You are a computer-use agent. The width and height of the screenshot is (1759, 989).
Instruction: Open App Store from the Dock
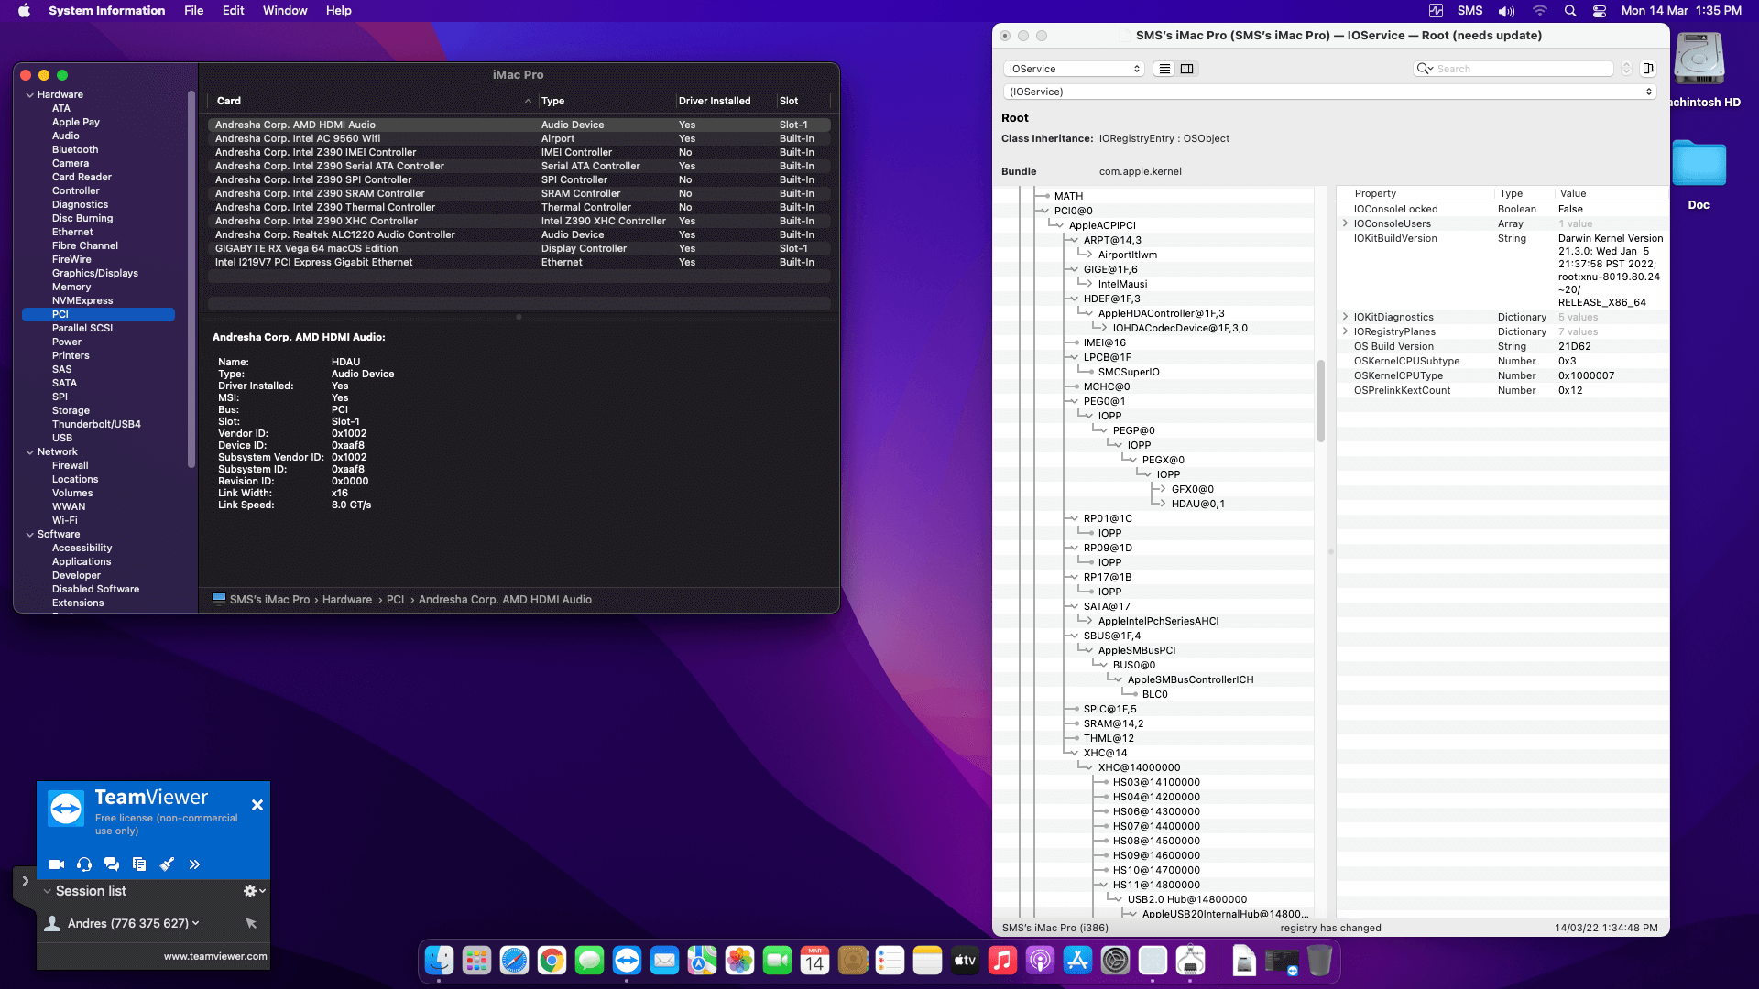1077,961
